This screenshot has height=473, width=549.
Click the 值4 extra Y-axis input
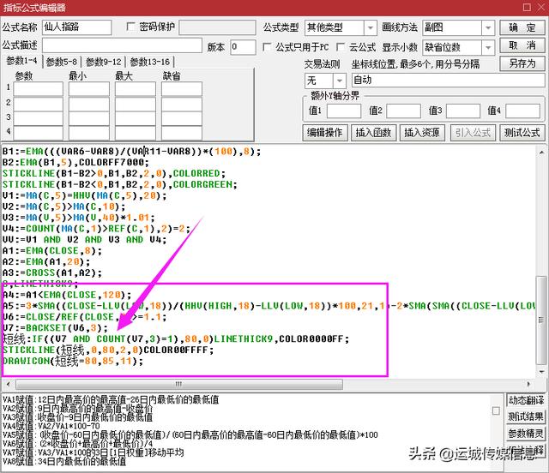[522, 111]
